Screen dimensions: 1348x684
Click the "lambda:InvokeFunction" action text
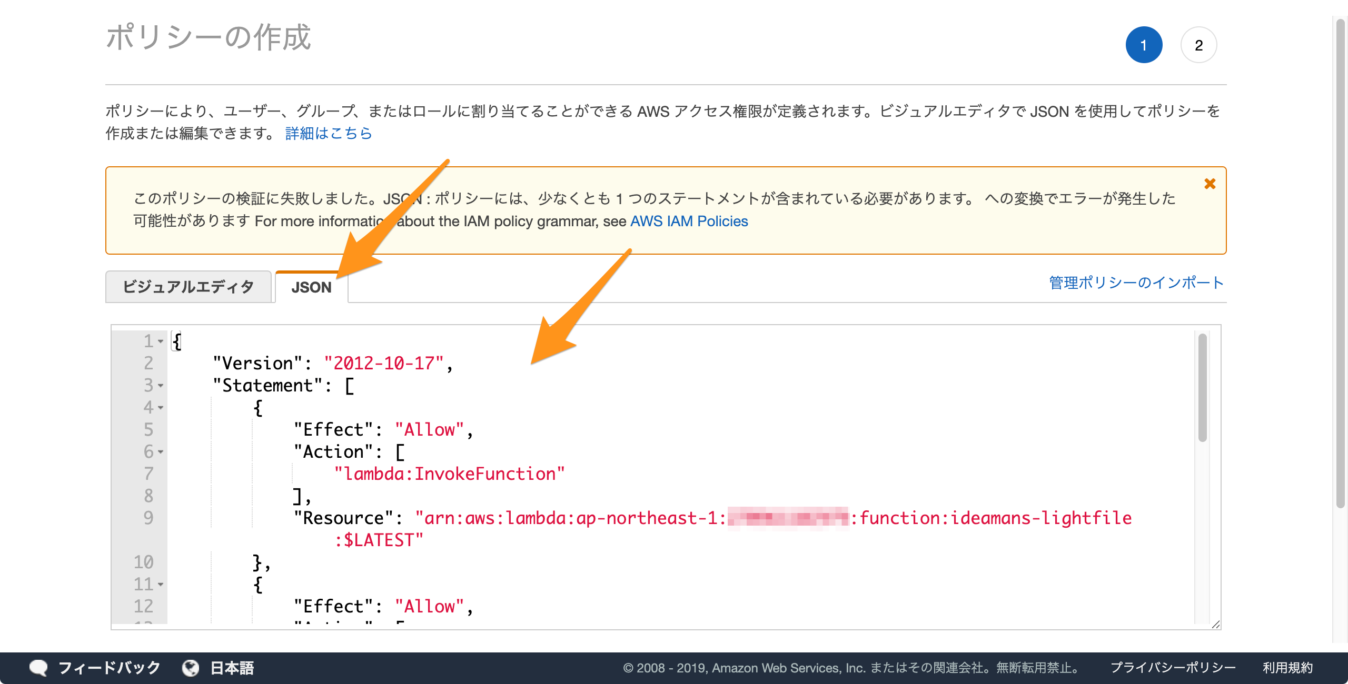click(450, 474)
